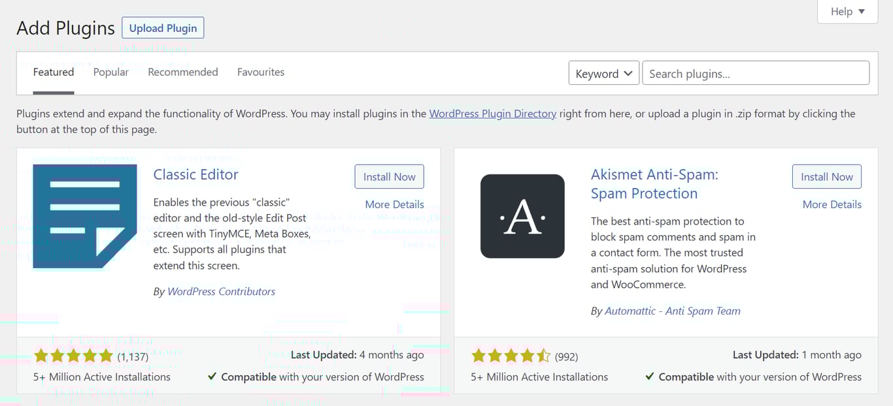Screen dimensions: 893x406
Task: Open More Details for Akismet
Action: [832, 204]
